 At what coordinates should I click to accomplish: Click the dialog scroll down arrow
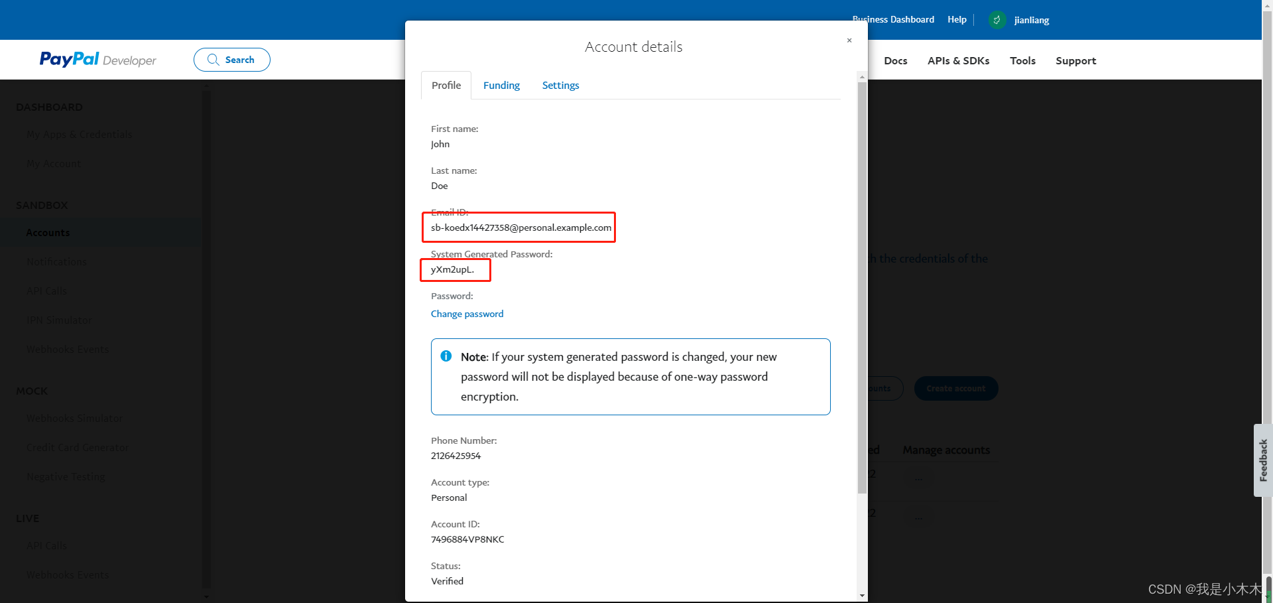point(862,596)
